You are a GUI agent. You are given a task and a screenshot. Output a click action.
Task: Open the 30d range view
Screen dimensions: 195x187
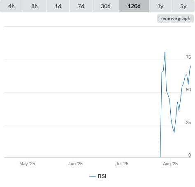coord(106,6)
